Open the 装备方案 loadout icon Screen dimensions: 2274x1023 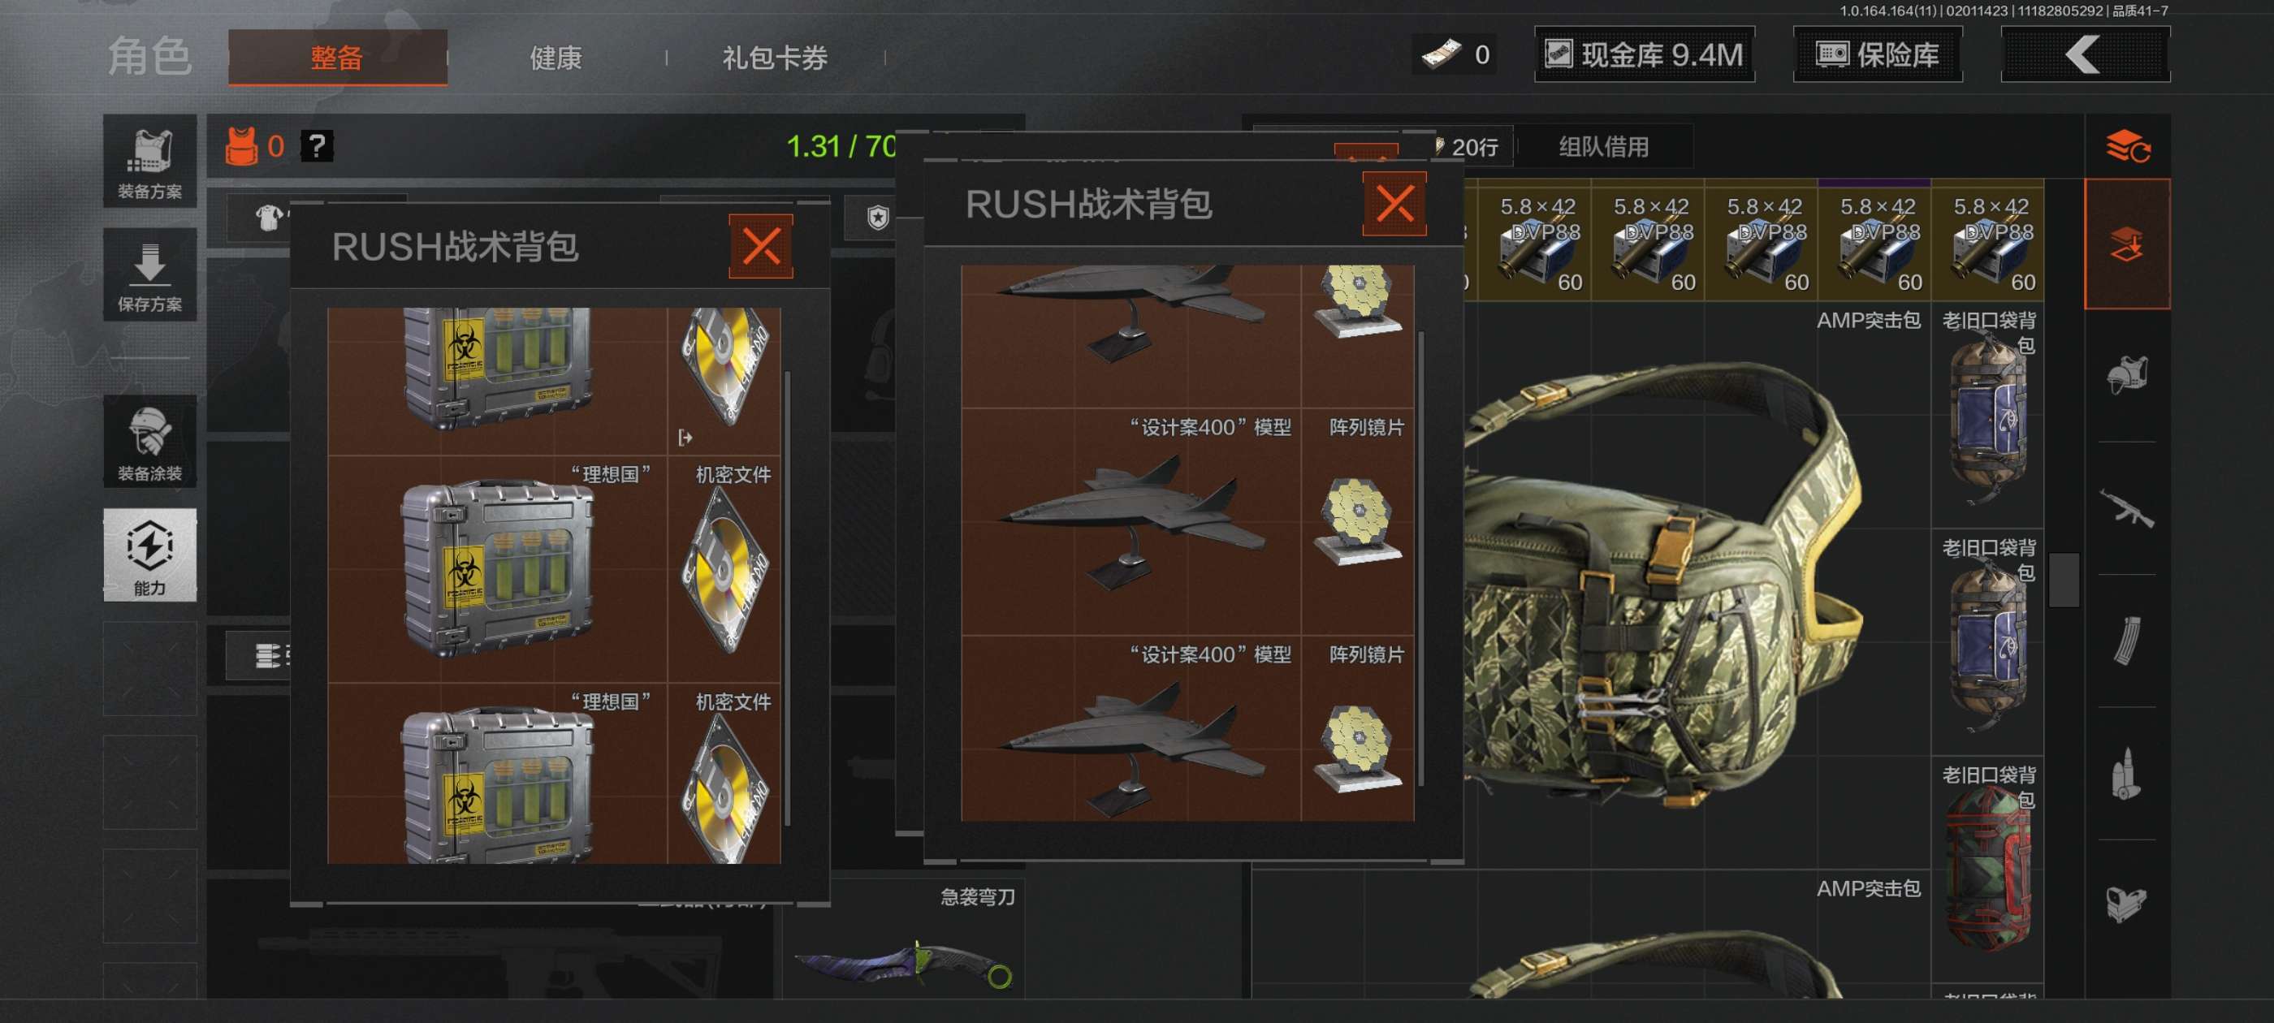click(x=149, y=162)
